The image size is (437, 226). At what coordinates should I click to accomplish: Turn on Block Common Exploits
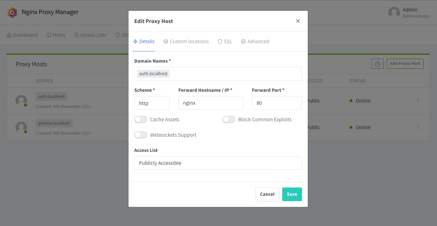point(229,119)
